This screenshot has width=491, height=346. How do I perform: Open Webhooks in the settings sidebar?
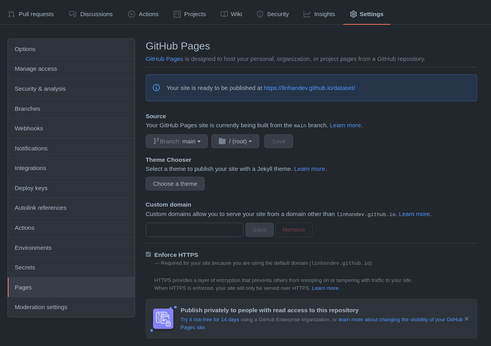[x=29, y=128]
